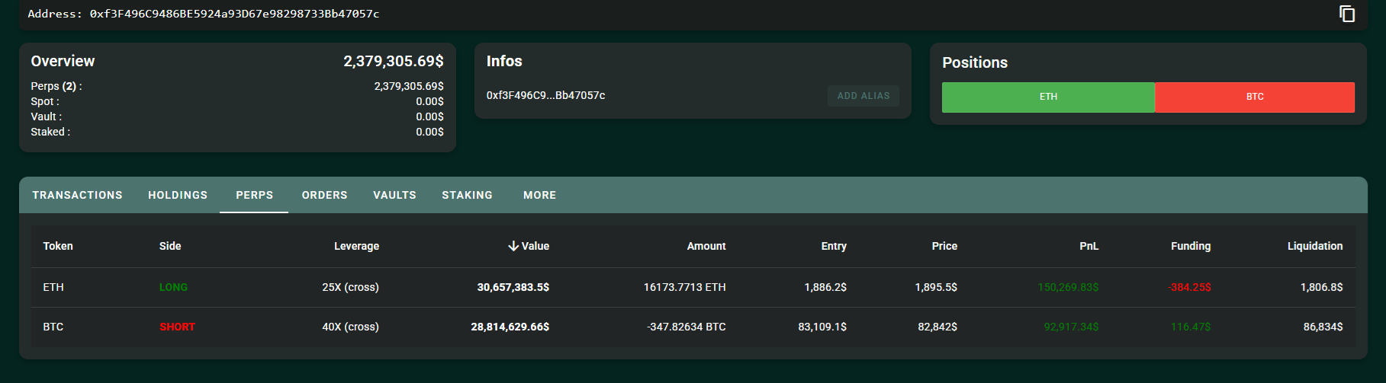Click the shortened address in Infos panel
The height and width of the screenshot is (383, 1386).
[545, 95]
